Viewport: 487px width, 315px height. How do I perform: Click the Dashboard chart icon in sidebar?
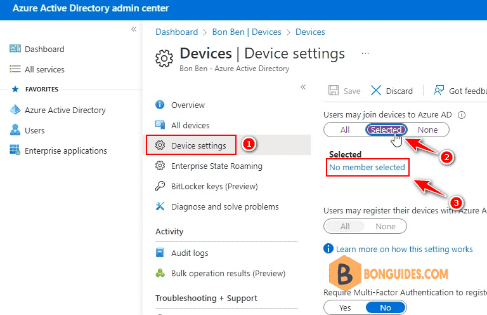15,48
